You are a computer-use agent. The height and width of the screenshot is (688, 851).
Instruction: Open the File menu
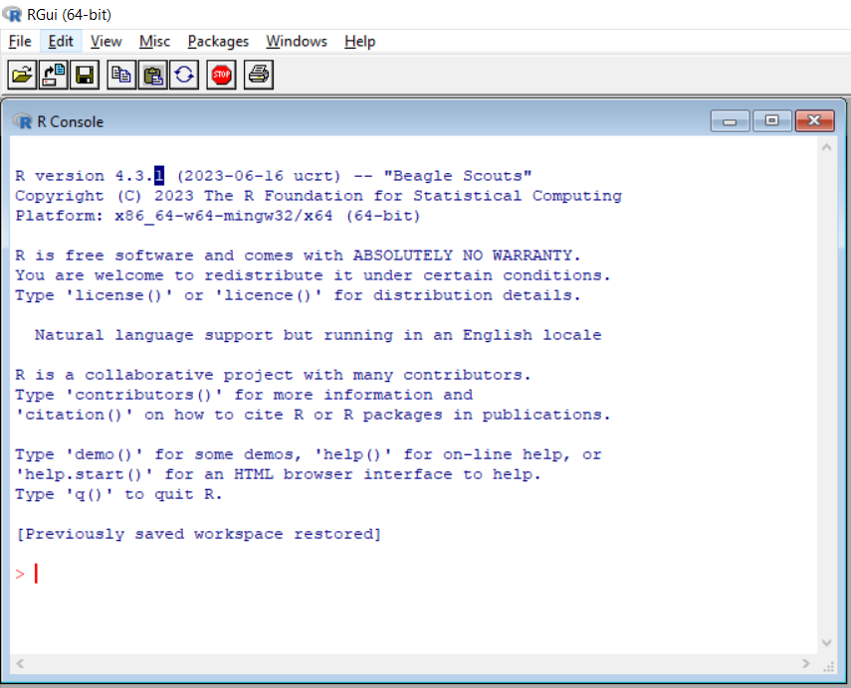point(20,41)
